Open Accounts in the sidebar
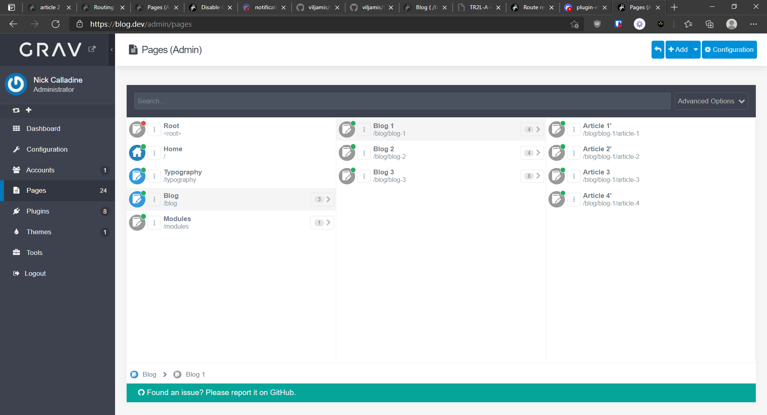 (x=58, y=170)
